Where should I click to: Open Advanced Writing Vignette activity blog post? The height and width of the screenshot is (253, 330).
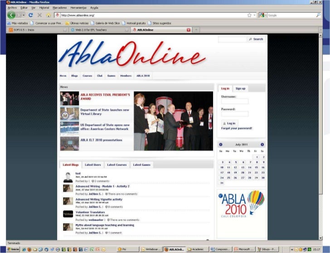[x=99, y=200]
